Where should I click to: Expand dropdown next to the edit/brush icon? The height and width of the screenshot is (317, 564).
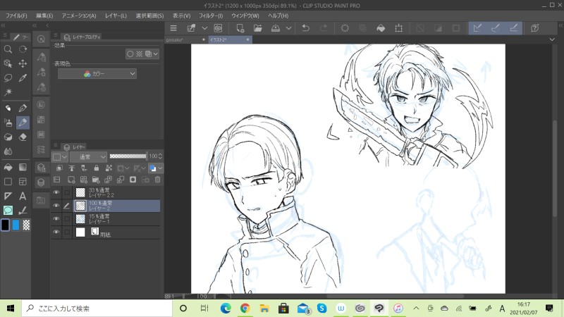(x=204, y=28)
